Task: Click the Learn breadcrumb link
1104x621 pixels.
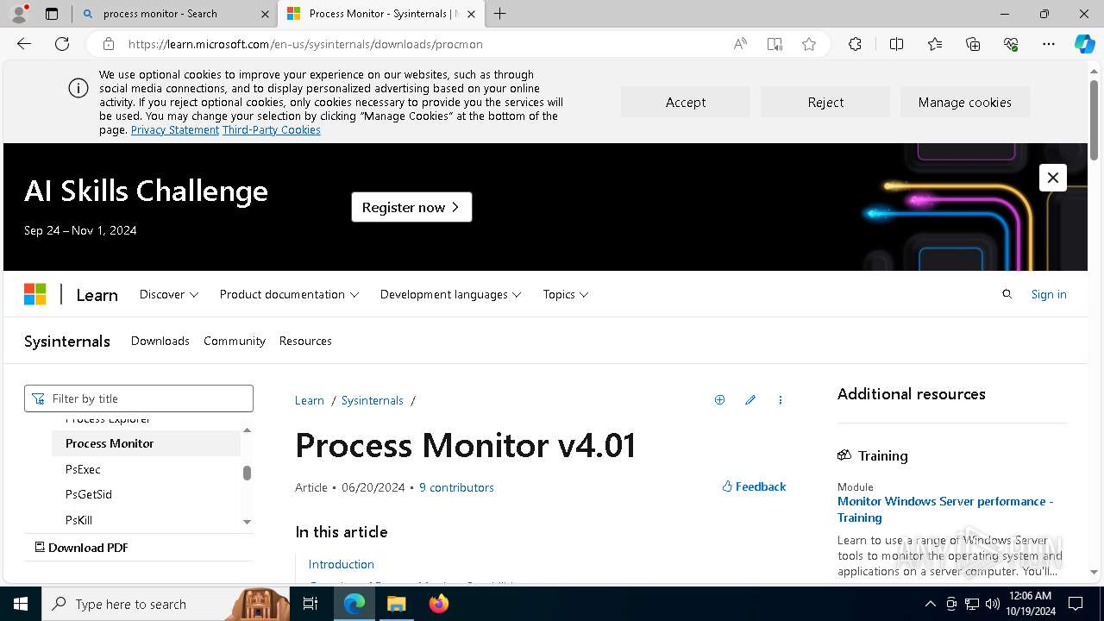Action: (x=310, y=400)
